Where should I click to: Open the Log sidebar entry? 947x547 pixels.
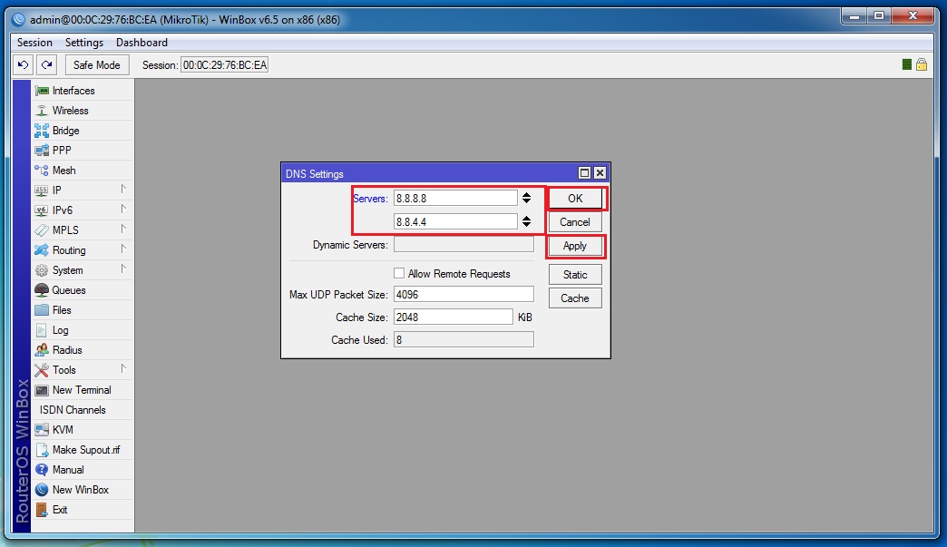[83, 330]
